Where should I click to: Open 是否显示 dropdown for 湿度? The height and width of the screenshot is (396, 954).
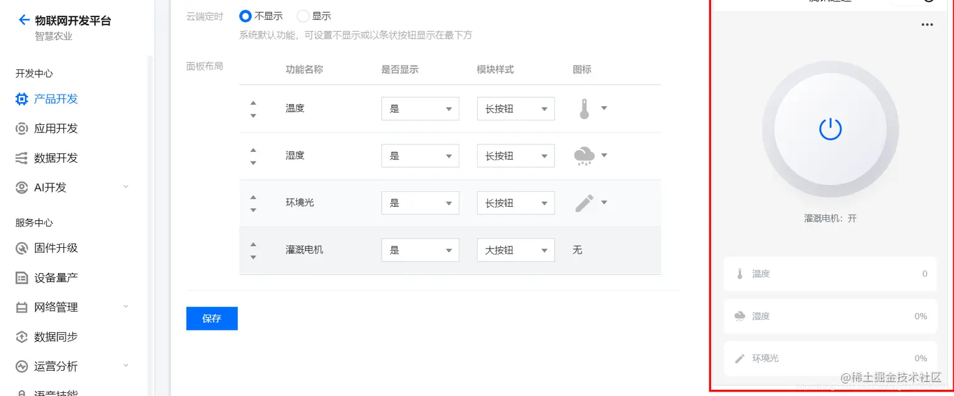coord(420,156)
